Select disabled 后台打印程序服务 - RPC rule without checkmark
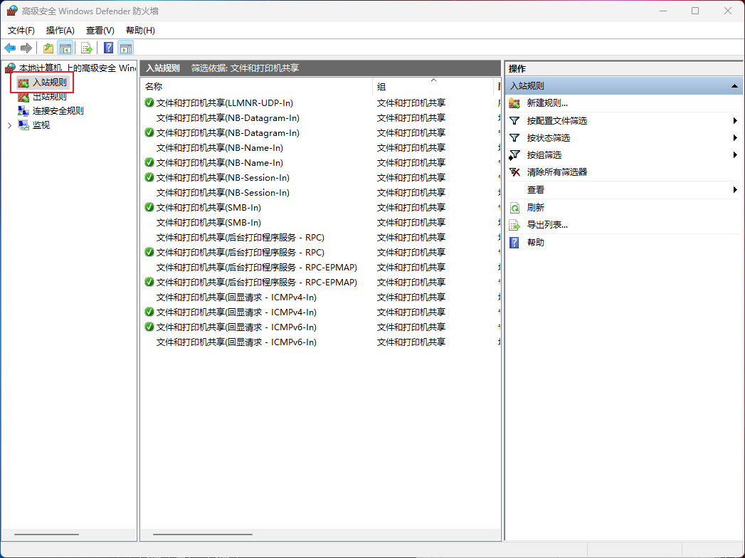The height and width of the screenshot is (558, 745). pyautogui.click(x=240, y=237)
